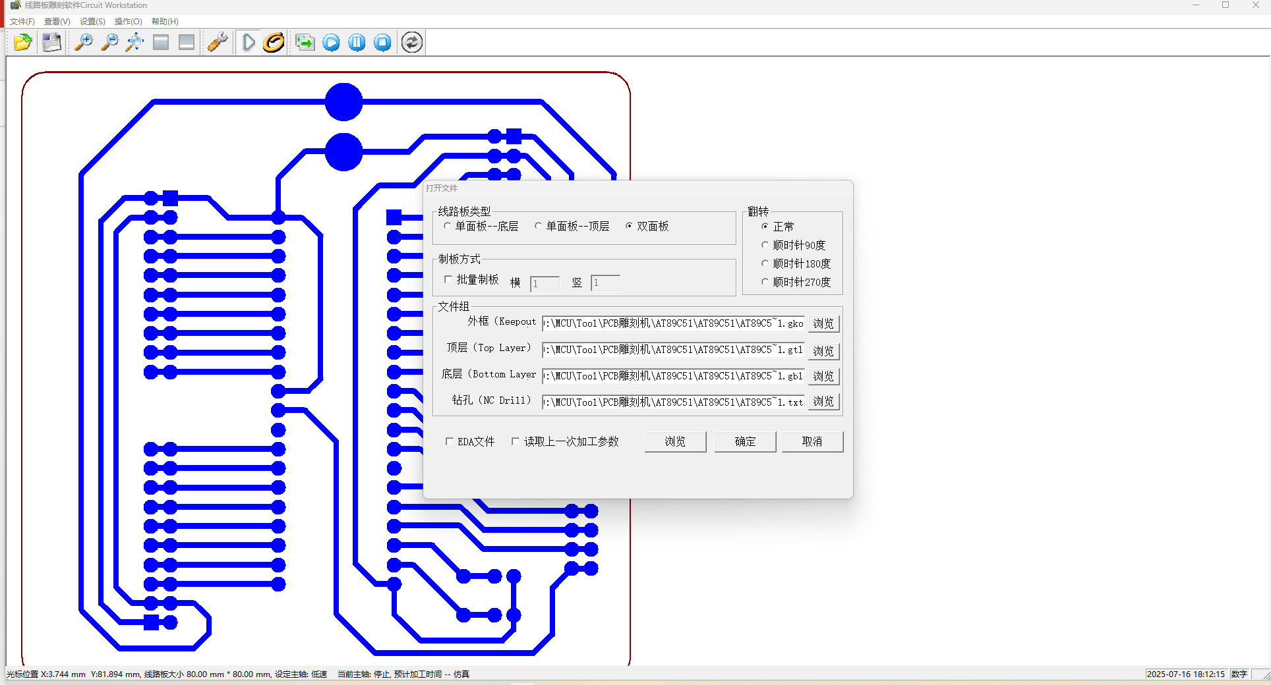This screenshot has height=685, width=1271.
Task: Open the 操作(O) menu
Action: tap(128, 22)
